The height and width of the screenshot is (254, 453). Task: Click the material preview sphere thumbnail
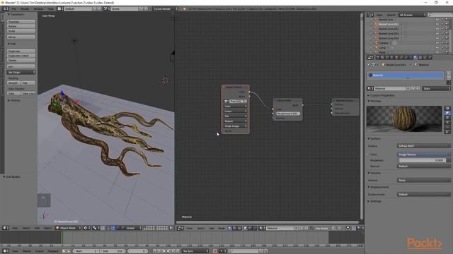(x=404, y=119)
